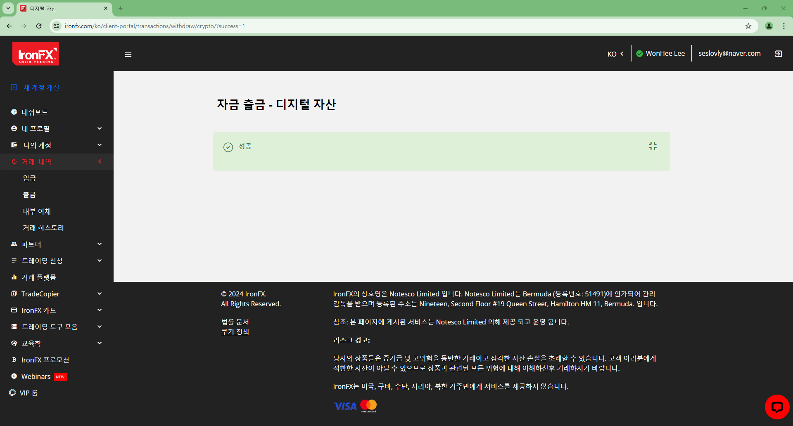
Task: Click the green status indicator beside WonHee Lee
Action: 639,53
